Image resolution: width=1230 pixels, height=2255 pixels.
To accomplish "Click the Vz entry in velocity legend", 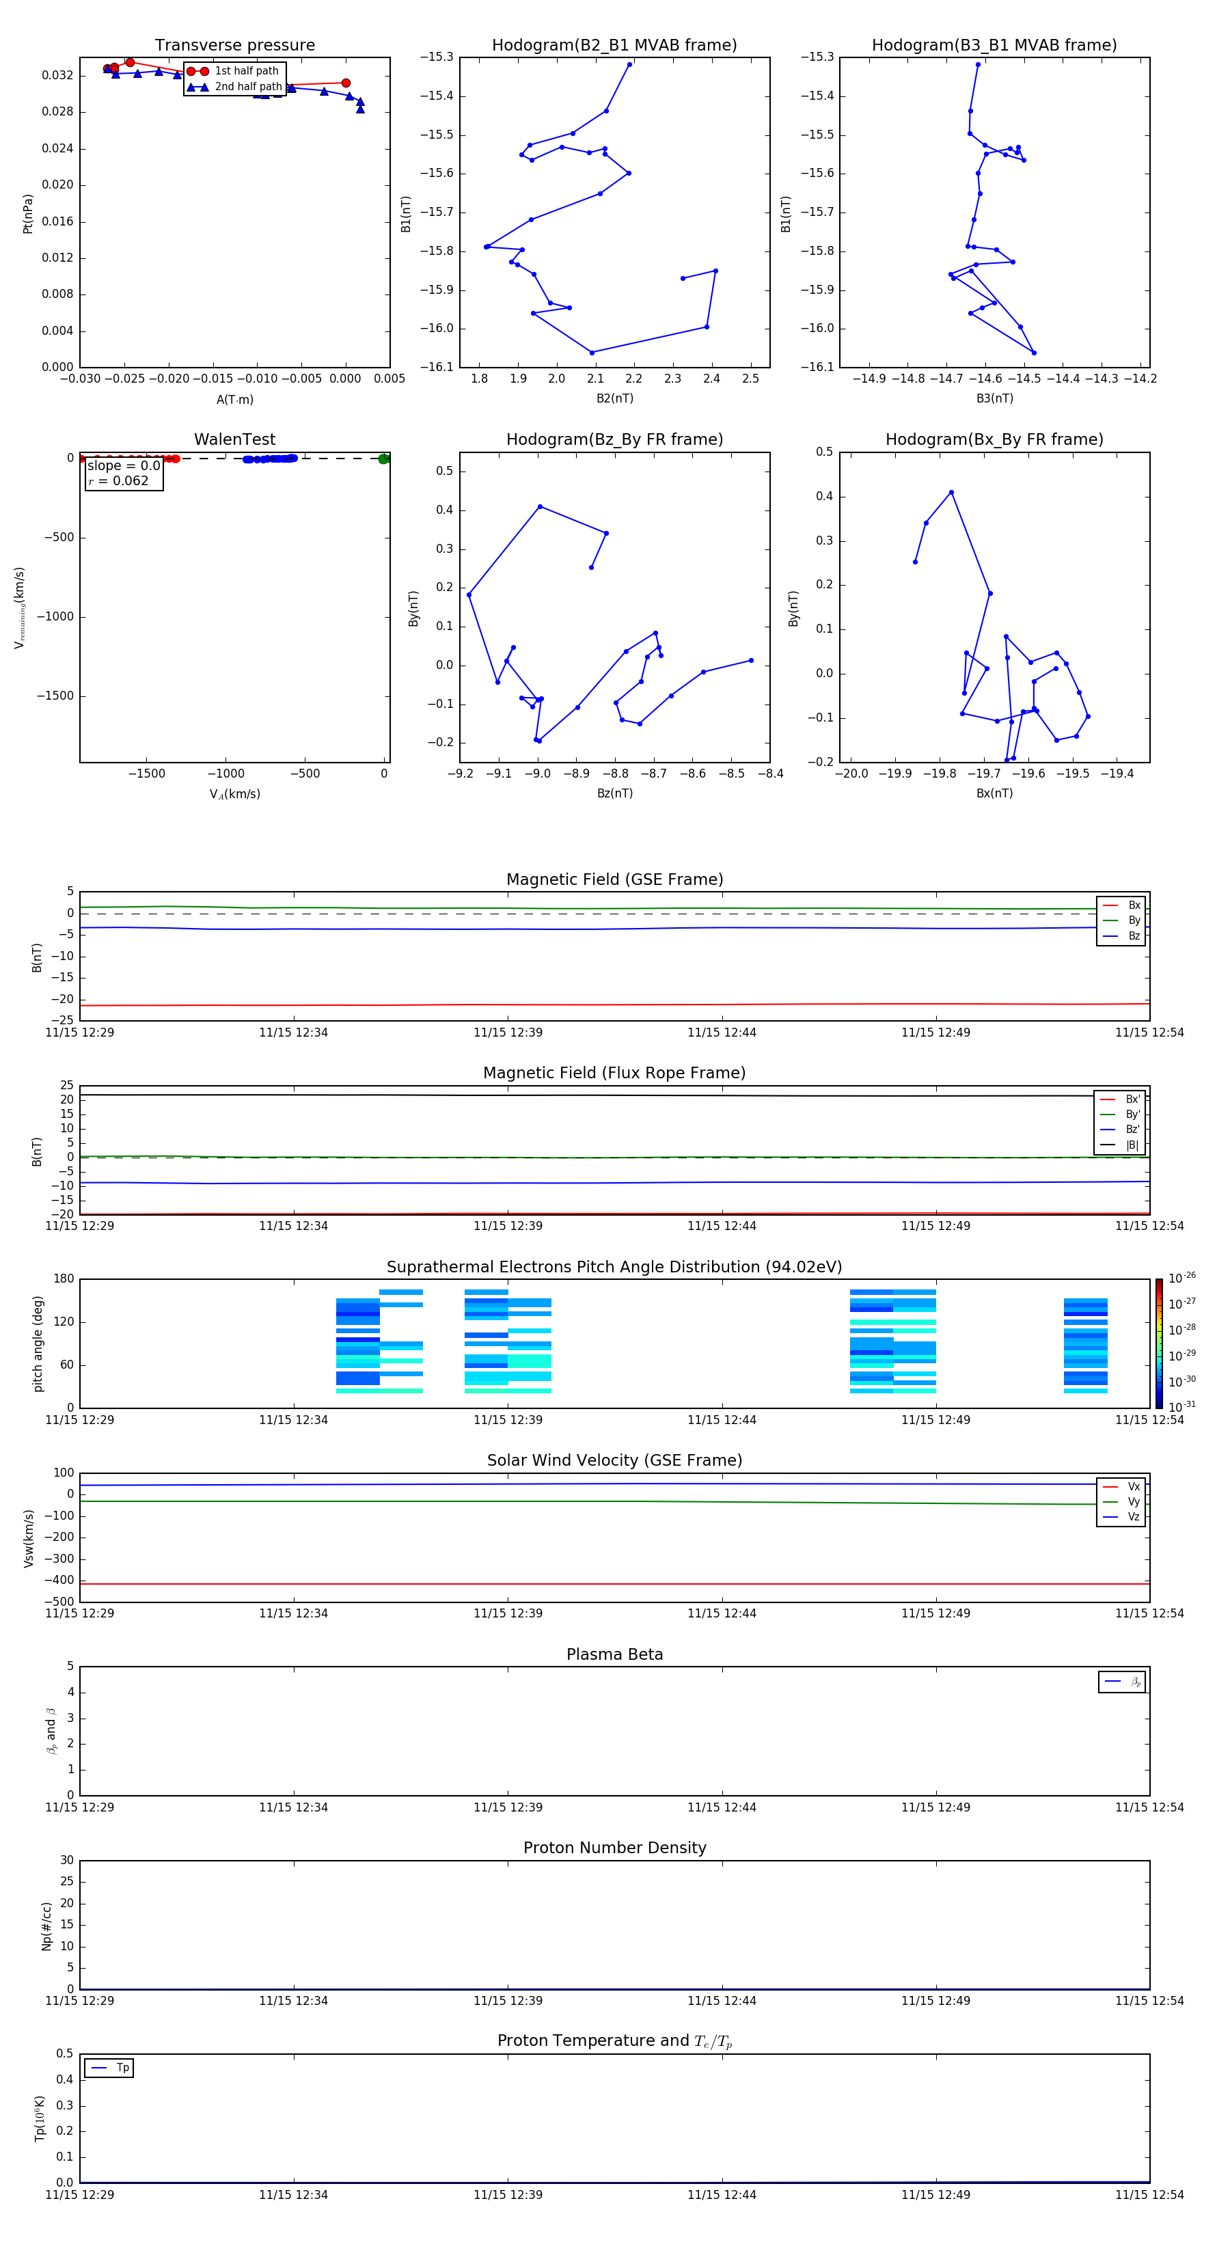I will pyautogui.click(x=1121, y=1517).
